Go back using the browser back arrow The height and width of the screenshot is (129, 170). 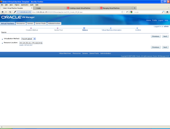[3, 12]
